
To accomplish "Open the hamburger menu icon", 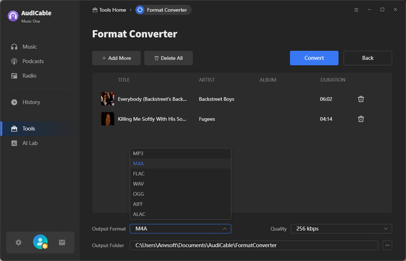I will pos(356,10).
